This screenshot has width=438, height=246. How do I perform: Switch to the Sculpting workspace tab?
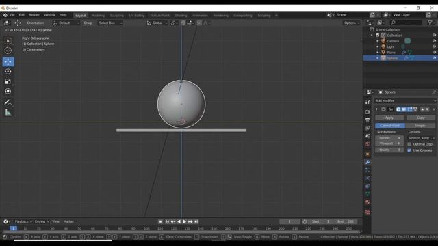pos(117,16)
